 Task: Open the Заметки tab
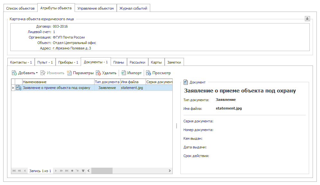174,62
